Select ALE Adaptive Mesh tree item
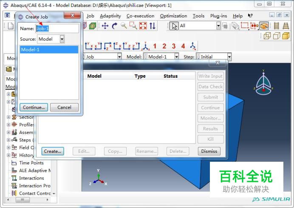 [35, 171]
